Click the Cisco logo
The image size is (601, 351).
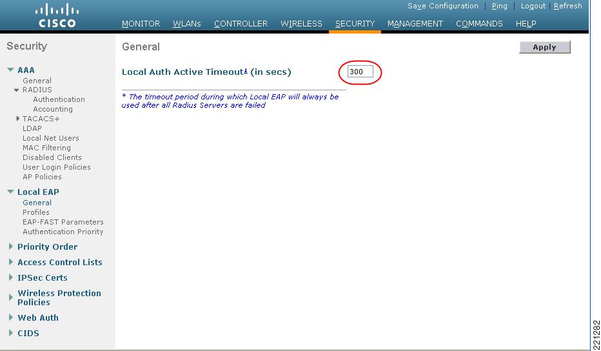(57, 15)
